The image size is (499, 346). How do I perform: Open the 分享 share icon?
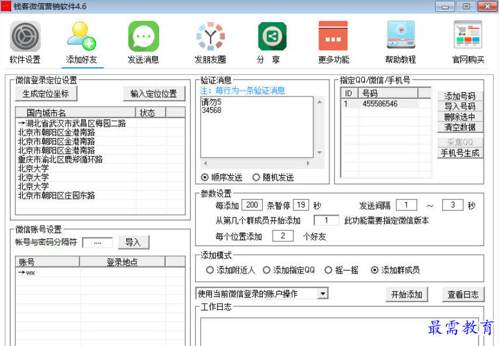272,36
